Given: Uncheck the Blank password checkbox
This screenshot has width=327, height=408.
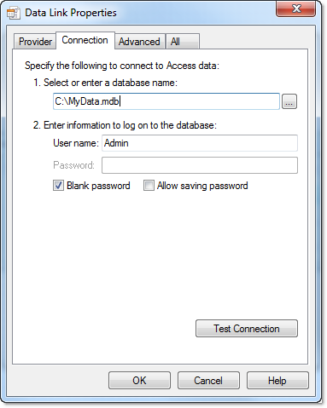Looking at the screenshot, I should [58, 186].
